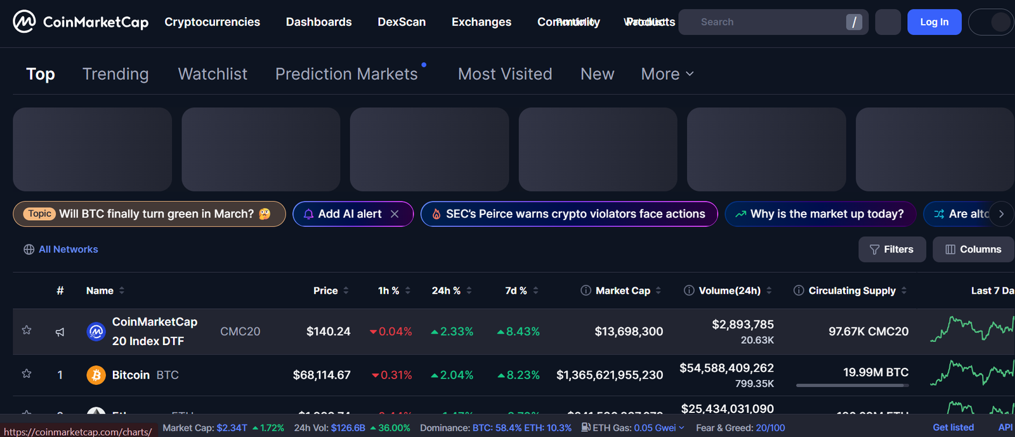Open the ETH Gas dropdown chevron
The width and height of the screenshot is (1015, 437).
[x=682, y=428]
